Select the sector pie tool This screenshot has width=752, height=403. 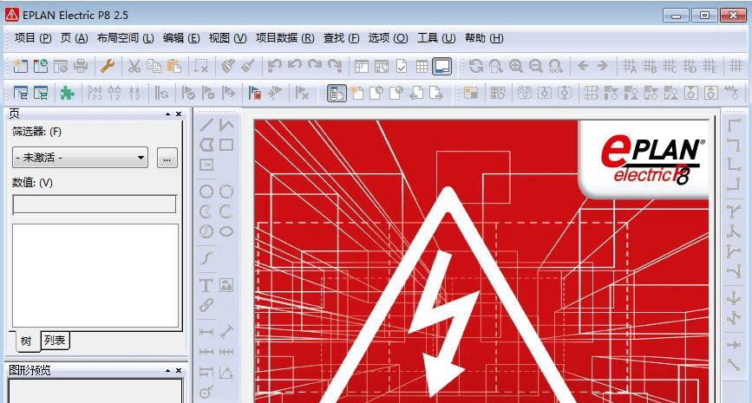point(206,231)
